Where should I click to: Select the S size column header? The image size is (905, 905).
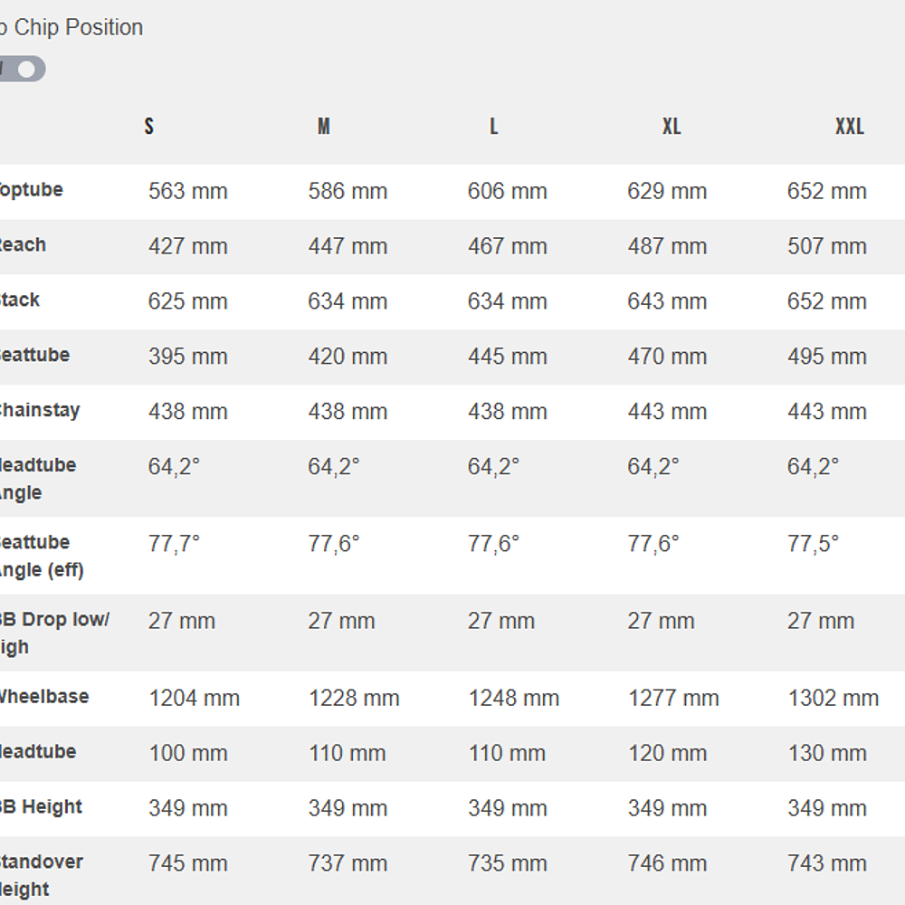pyautogui.click(x=149, y=126)
